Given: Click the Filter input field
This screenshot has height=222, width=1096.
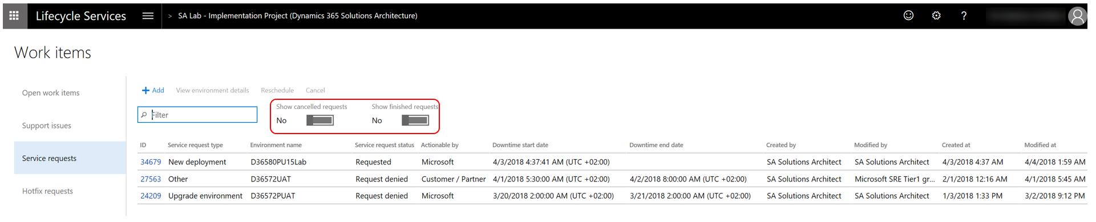Looking at the screenshot, I should pyautogui.click(x=197, y=115).
